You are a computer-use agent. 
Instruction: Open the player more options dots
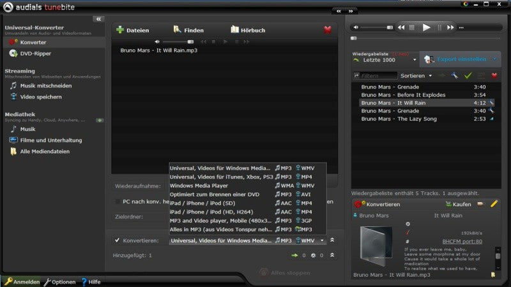click(461, 27)
